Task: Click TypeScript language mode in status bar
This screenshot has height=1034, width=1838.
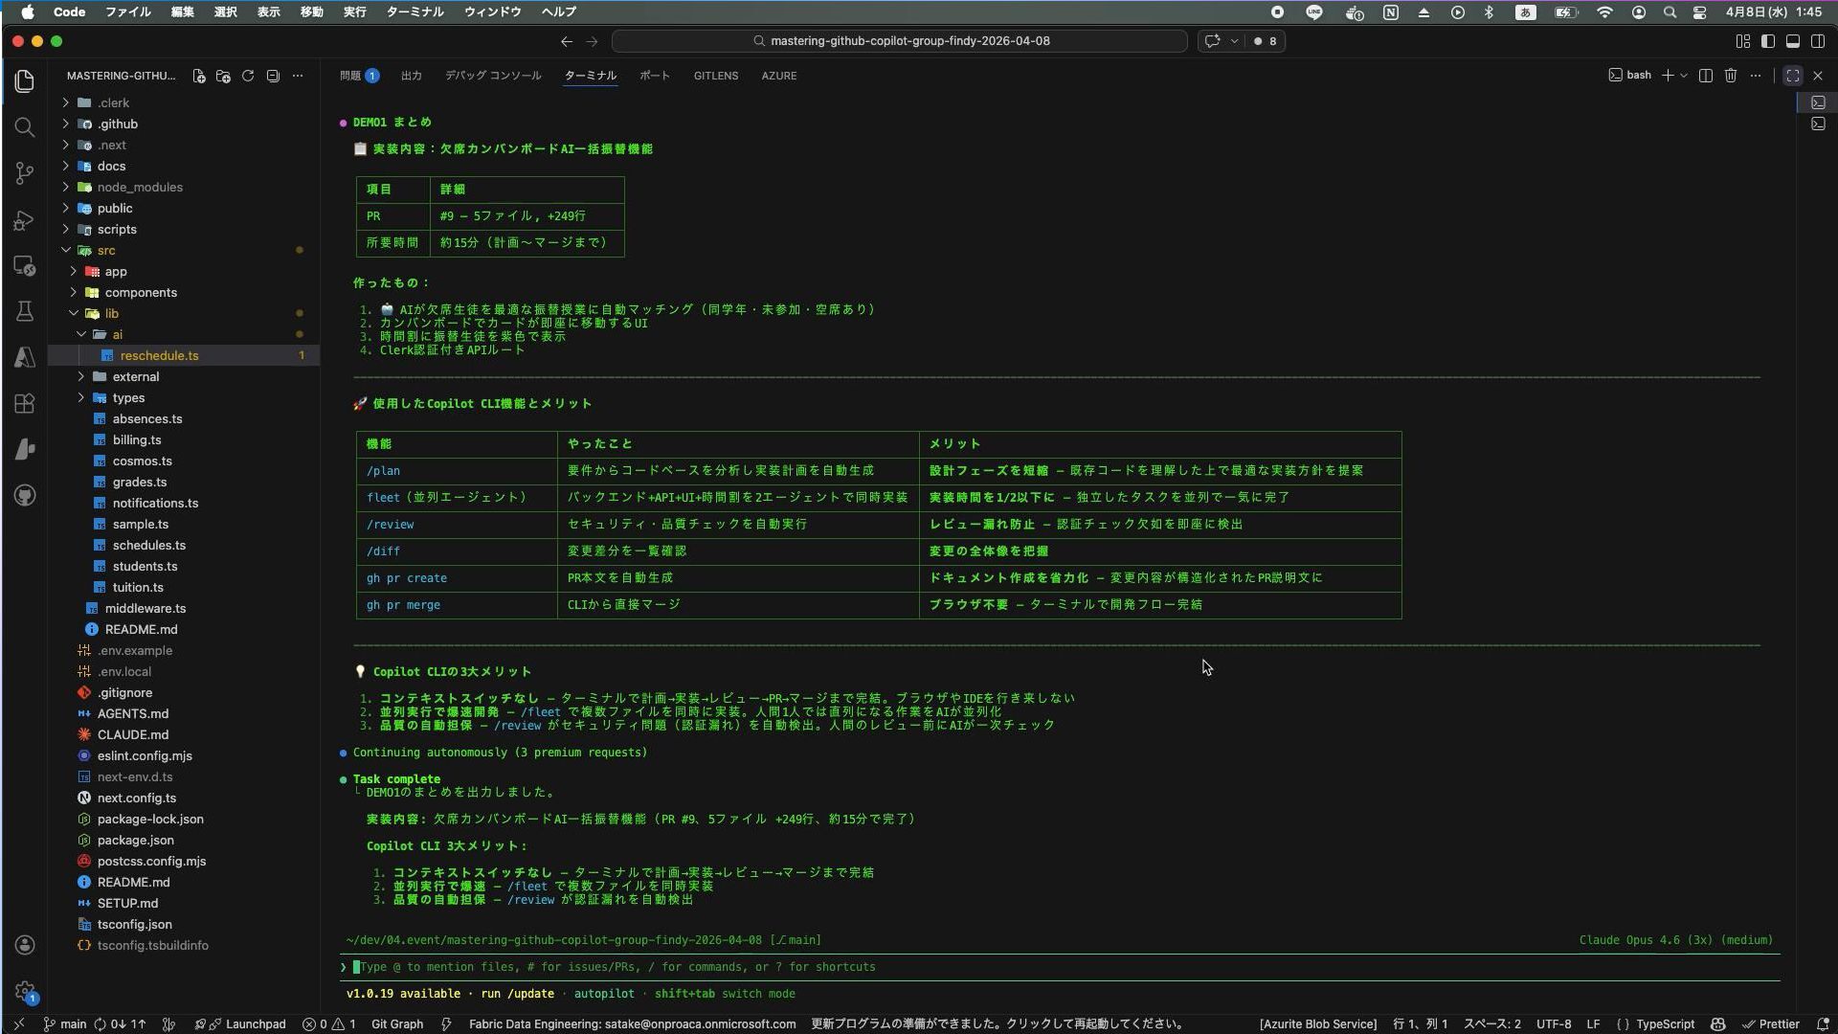Action: (x=1665, y=1023)
